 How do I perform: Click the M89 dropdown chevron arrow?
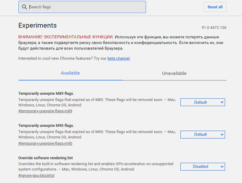222,102
